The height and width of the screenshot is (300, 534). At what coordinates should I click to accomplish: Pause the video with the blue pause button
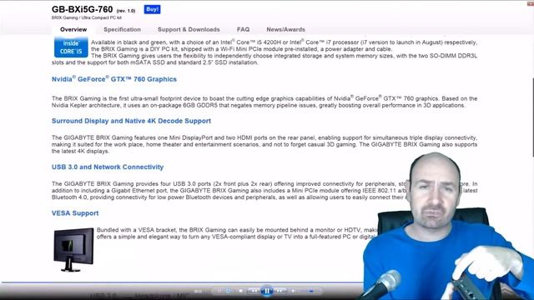tap(267, 291)
